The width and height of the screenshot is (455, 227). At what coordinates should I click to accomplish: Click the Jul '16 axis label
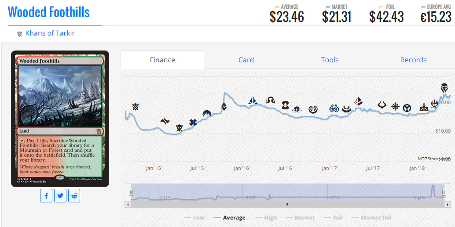pyautogui.click(x=285, y=168)
